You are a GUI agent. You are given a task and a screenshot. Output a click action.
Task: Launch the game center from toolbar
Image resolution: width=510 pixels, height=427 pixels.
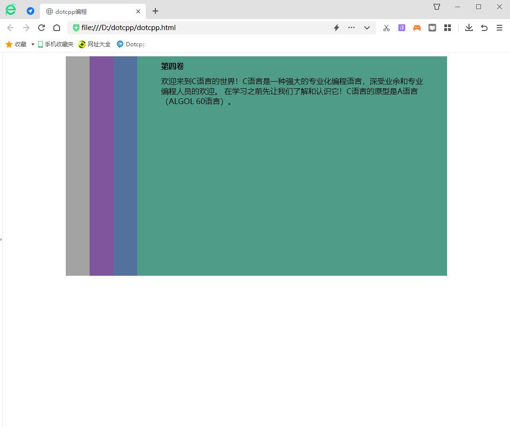pos(417,28)
